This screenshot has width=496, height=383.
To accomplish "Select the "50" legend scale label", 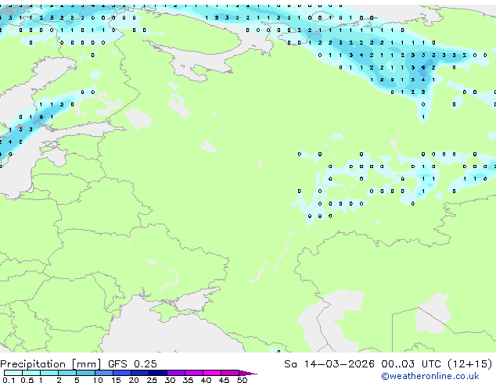I will coord(242,380).
